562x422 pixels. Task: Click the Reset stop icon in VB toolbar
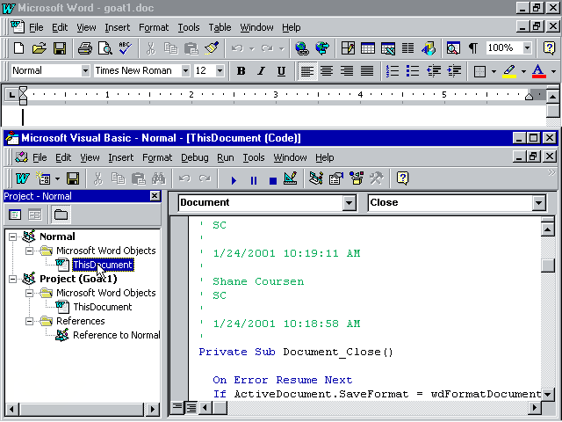click(273, 179)
